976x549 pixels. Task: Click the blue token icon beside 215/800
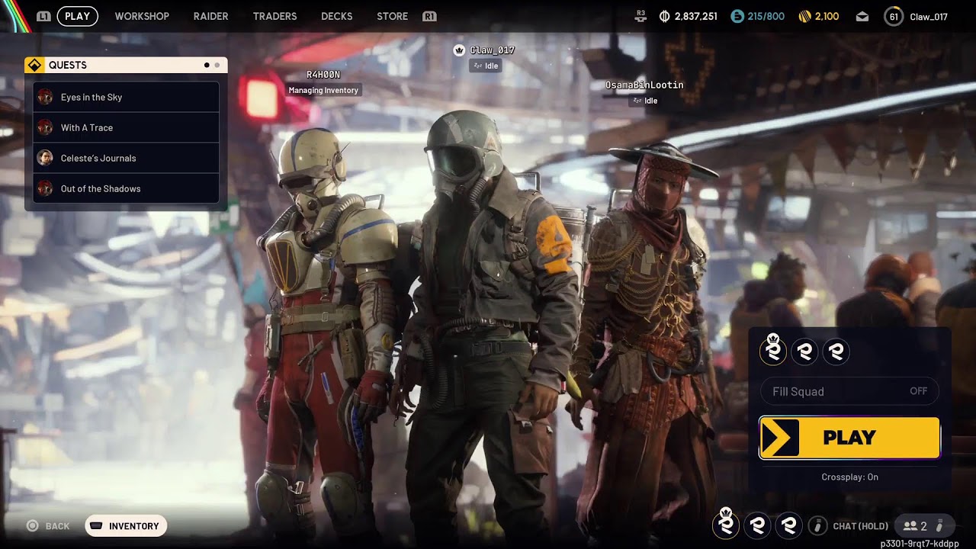[737, 16]
